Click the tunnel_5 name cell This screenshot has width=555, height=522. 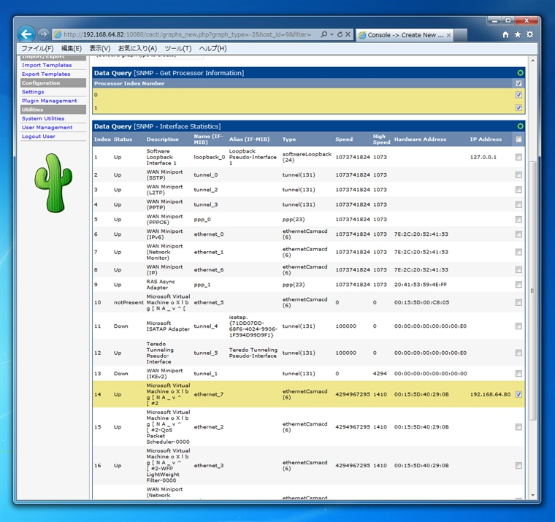tap(206, 353)
